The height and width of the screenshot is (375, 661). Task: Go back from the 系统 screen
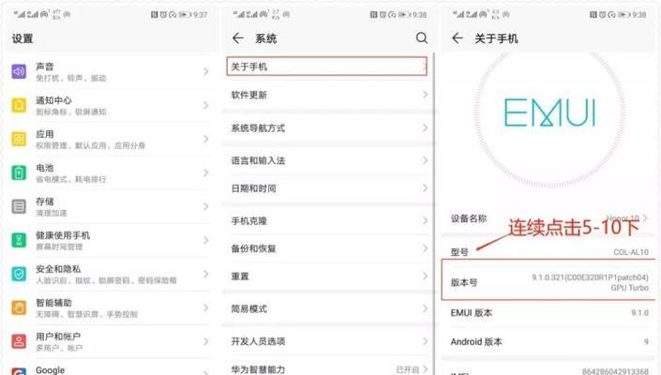pyautogui.click(x=238, y=38)
